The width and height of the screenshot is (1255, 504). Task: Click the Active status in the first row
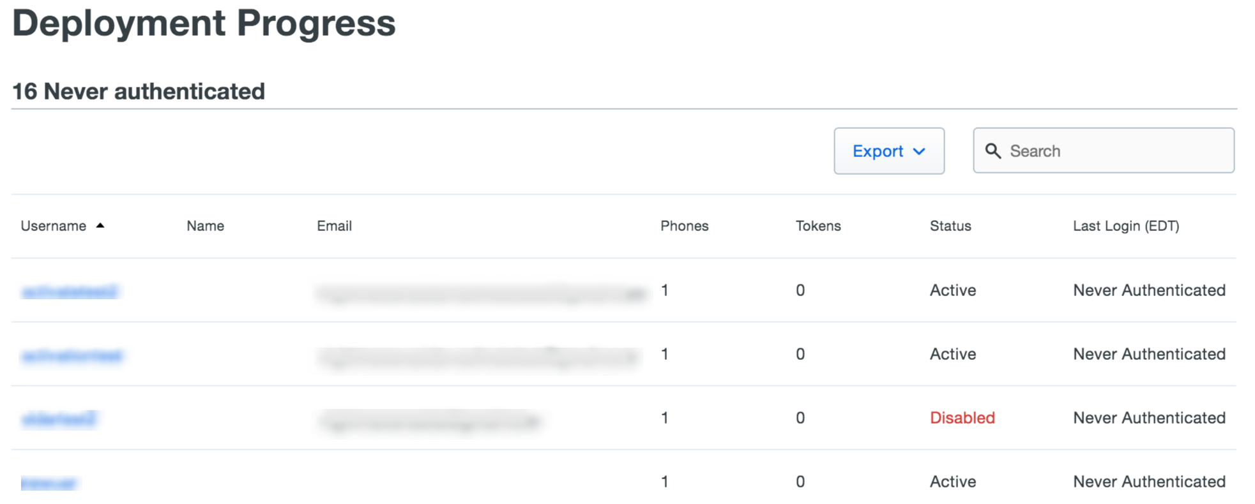pos(952,290)
